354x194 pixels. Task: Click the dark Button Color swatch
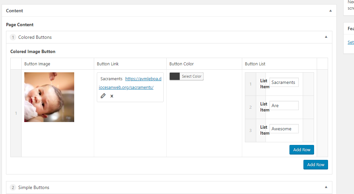coord(175,76)
